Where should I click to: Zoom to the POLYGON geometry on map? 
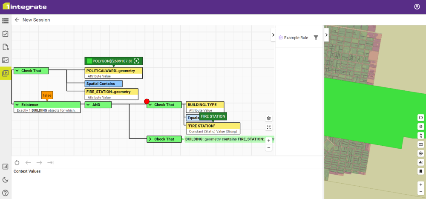pos(136,61)
